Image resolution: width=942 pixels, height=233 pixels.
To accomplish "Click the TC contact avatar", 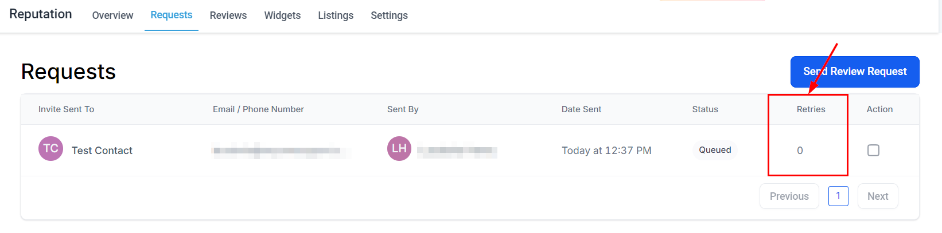I will [x=50, y=149].
